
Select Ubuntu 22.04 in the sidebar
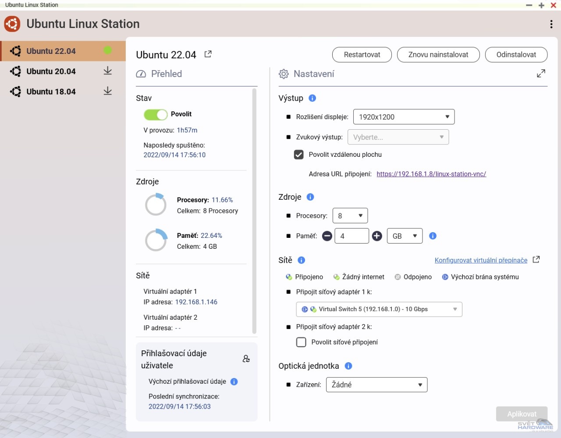(51, 51)
